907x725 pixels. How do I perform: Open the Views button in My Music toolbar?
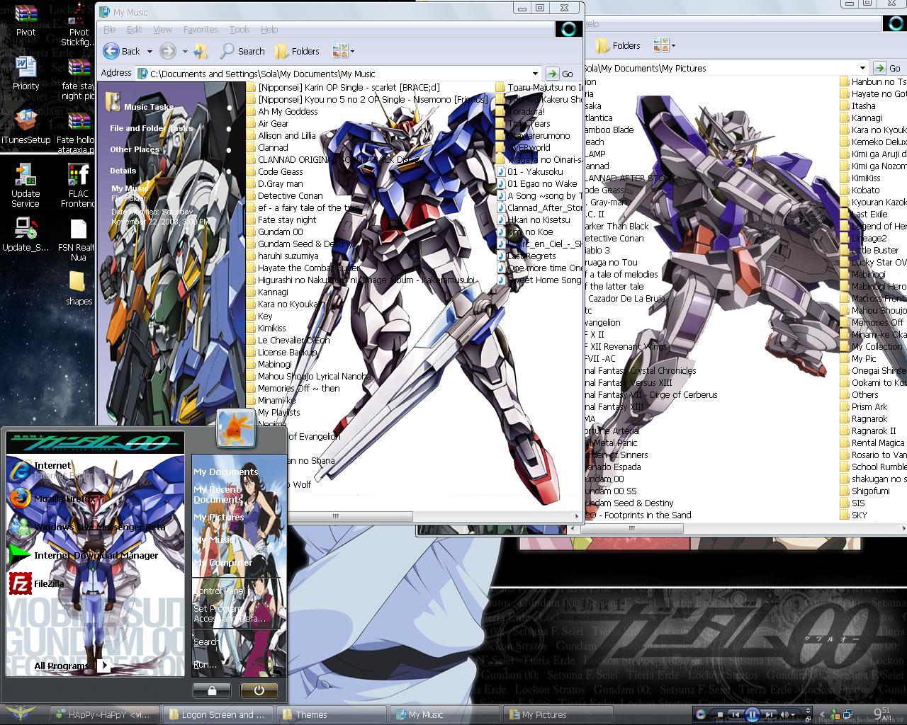coord(340,50)
